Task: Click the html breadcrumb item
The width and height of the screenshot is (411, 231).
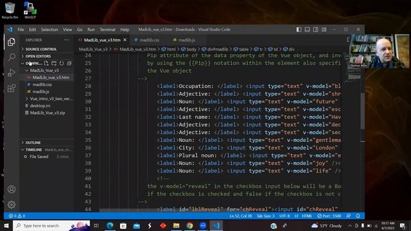Action: tap(169, 49)
